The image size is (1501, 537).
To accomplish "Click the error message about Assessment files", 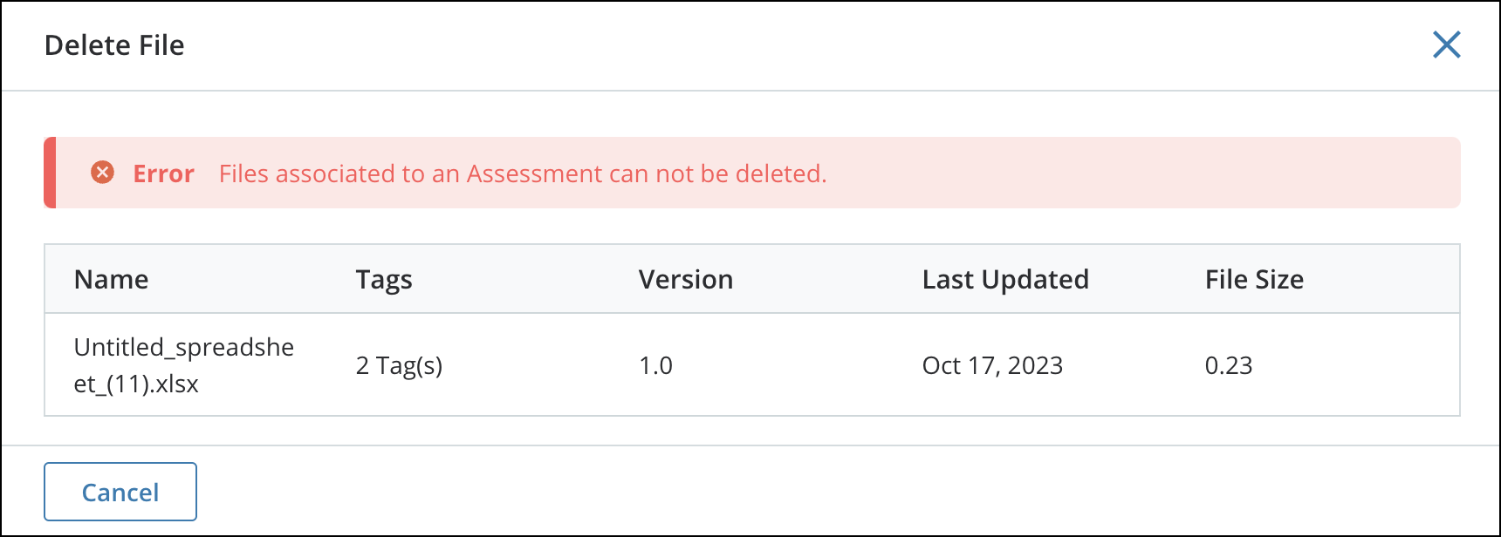I will pyautogui.click(x=521, y=173).
